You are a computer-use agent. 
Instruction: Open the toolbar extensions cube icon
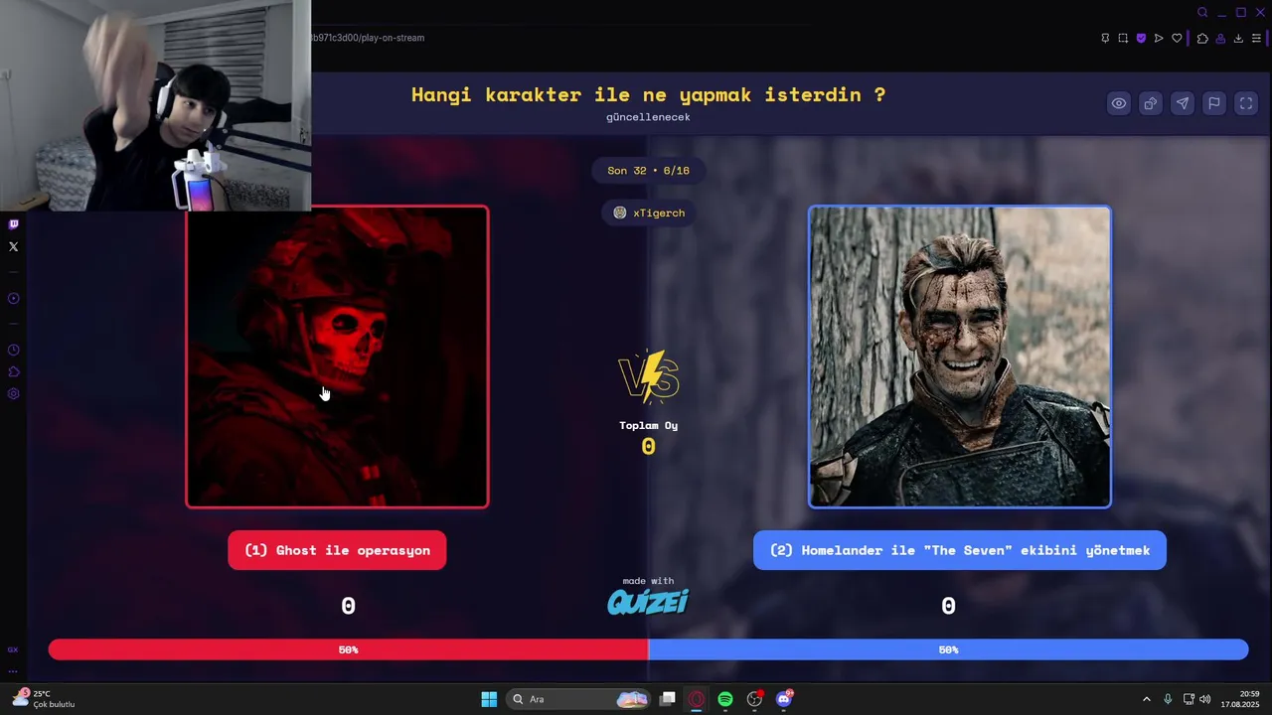[1202, 38]
